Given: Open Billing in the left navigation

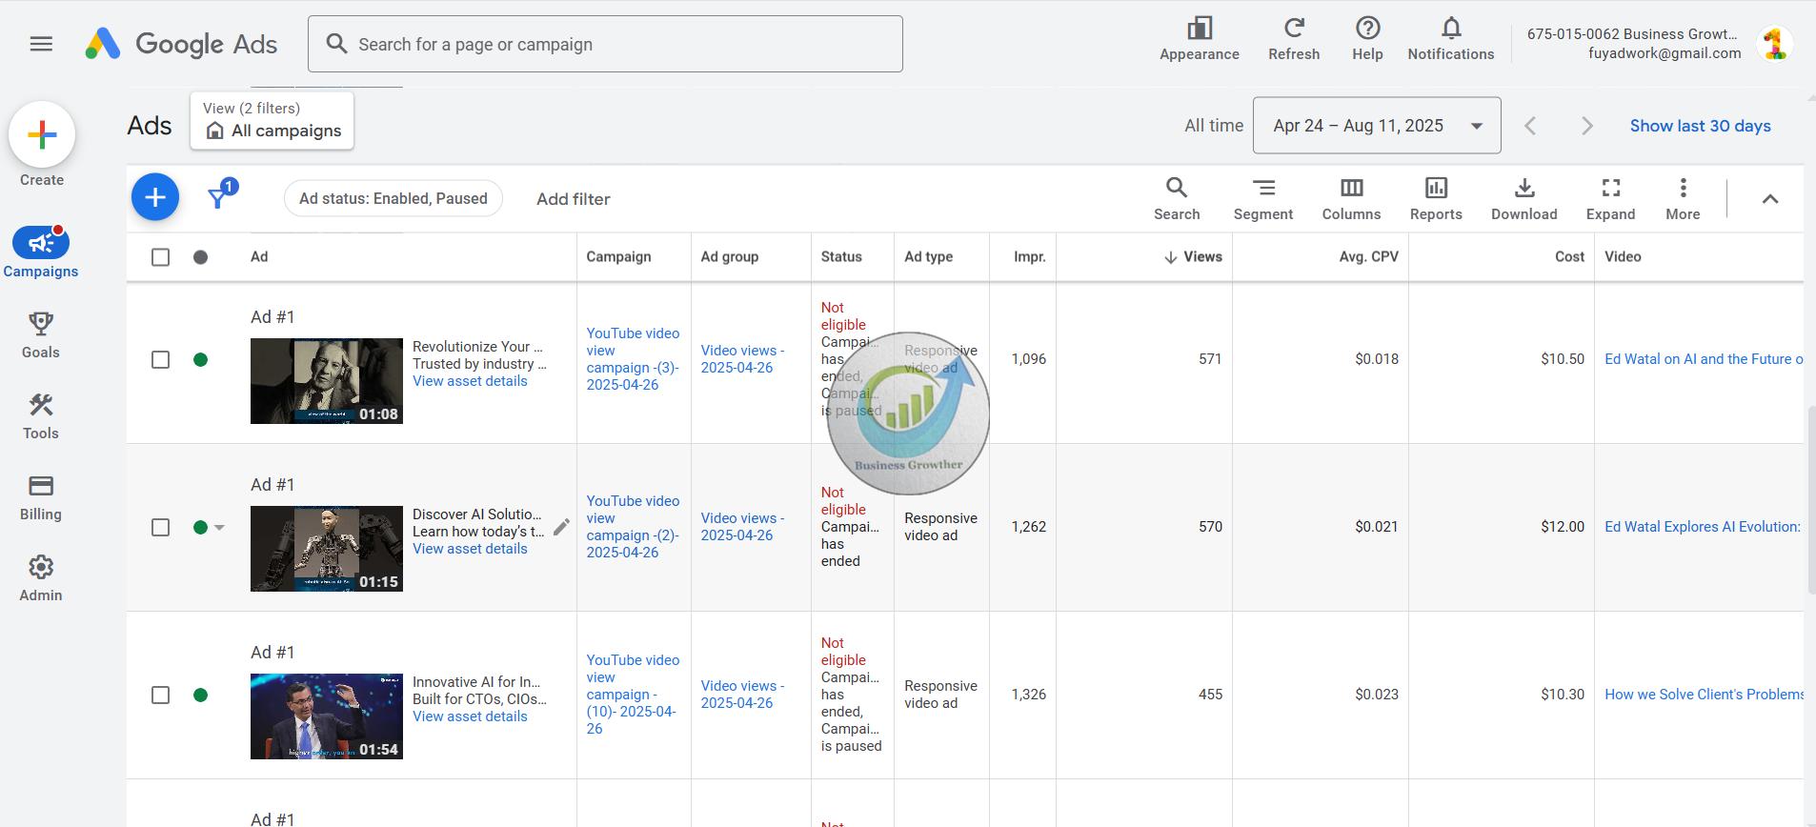Looking at the screenshot, I should pos(41,497).
